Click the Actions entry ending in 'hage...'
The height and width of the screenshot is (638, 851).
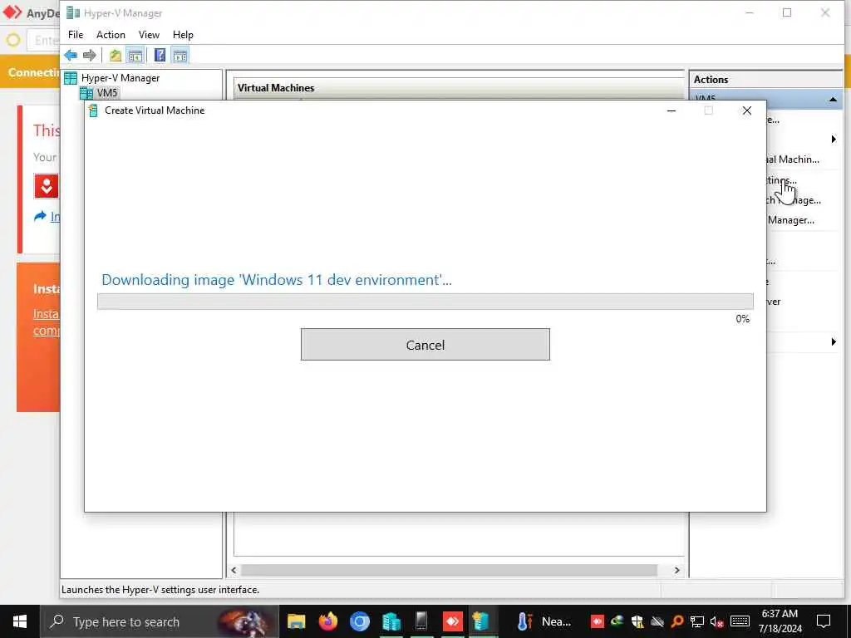[x=794, y=200]
